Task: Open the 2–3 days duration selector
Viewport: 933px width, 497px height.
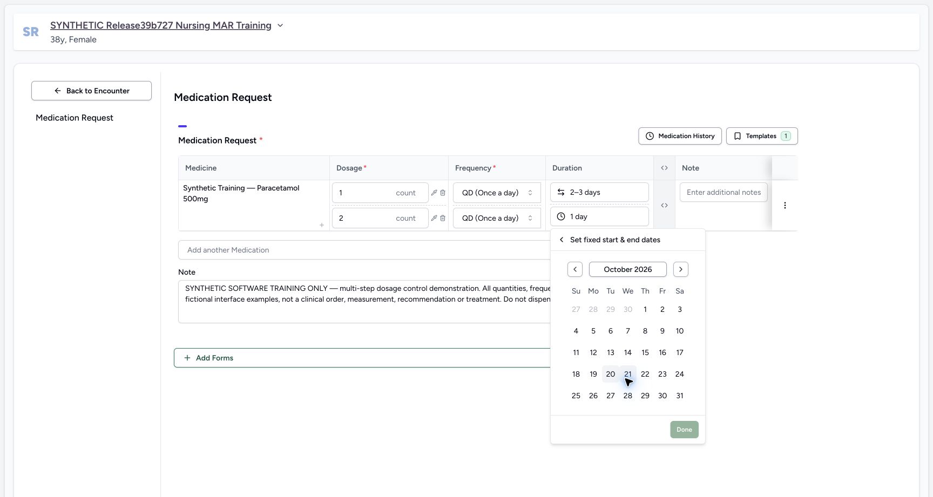Action: [599, 192]
